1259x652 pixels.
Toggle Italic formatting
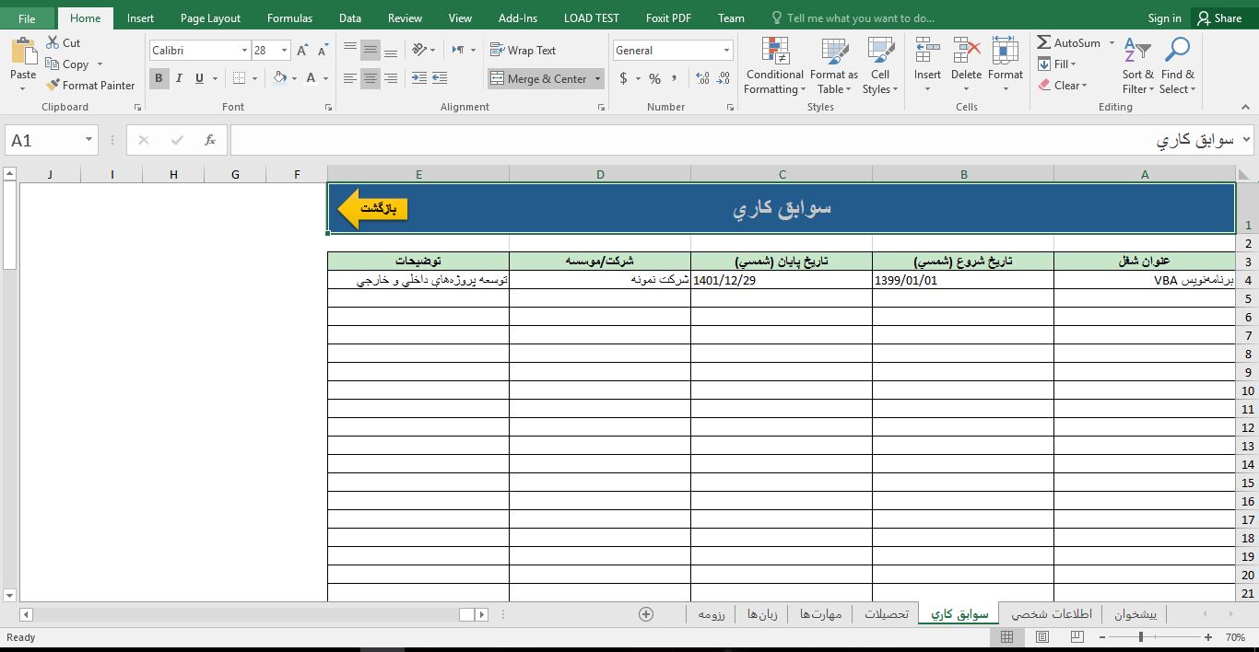[x=179, y=78]
